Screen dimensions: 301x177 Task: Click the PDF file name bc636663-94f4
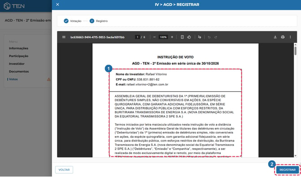click(97, 37)
